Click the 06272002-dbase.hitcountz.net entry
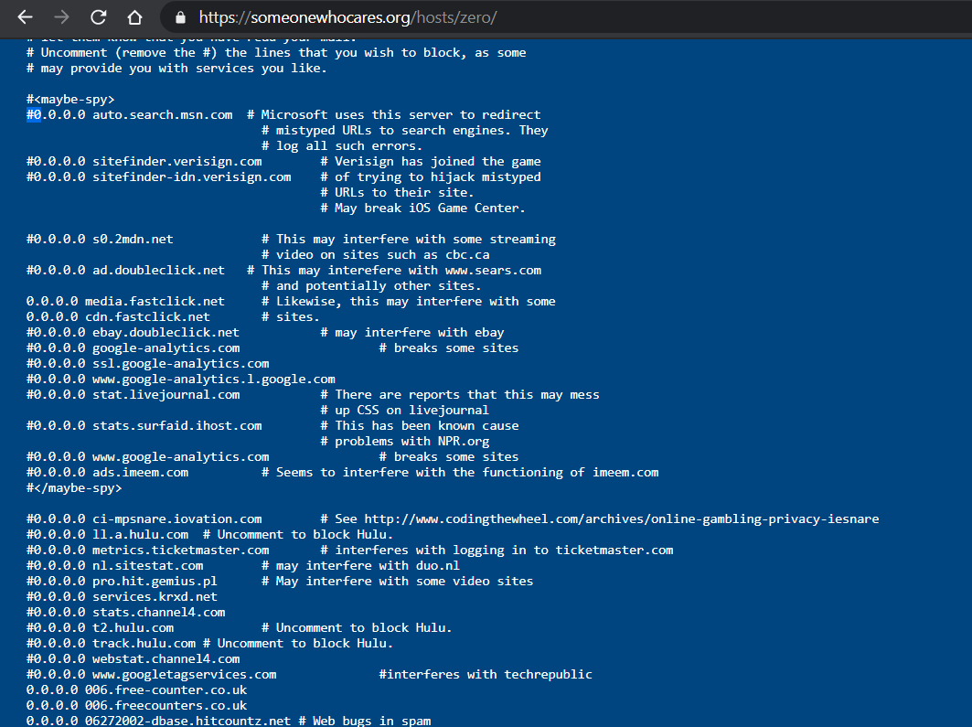972x727 pixels. [x=187, y=721]
